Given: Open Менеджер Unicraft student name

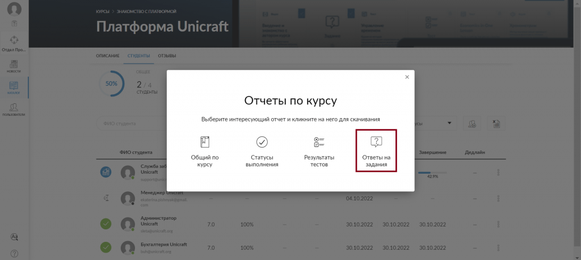Looking at the screenshot, I should point(162,192).
